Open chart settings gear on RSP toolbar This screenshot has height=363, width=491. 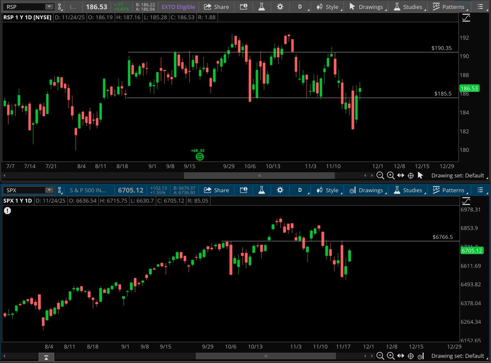280,7
